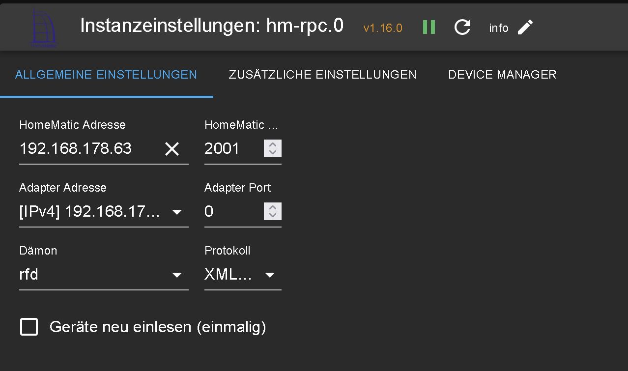The height and width of the screenshot is (371, 628).
Task: Decrease the HomeMatic port value
Action: click(x=273, y=153)
